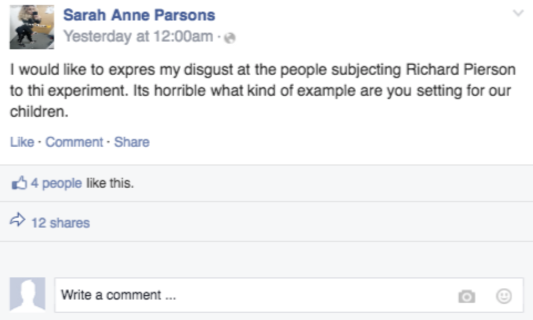Click the share arrow icon beside 12 shares
The width and height of the screenshot is (533, 320).
pos(17,220)
